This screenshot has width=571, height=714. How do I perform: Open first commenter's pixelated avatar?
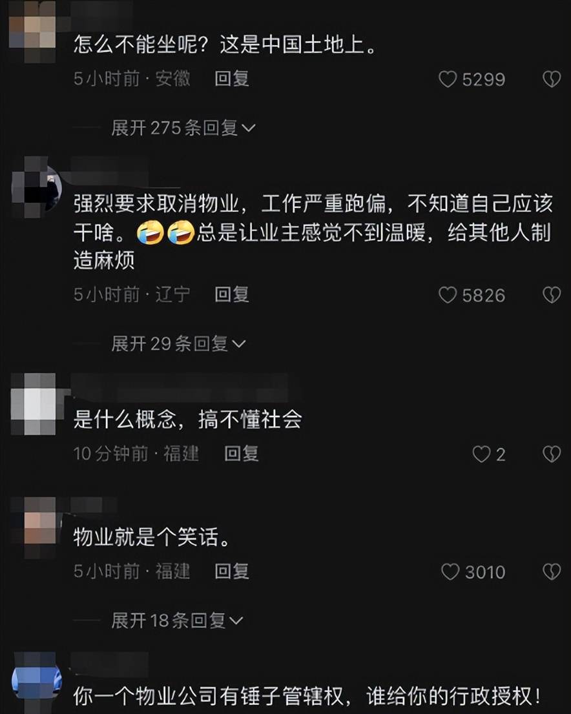[33, 31]
